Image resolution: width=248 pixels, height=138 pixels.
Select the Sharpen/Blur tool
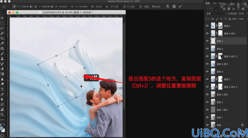[x=2, y=79]
